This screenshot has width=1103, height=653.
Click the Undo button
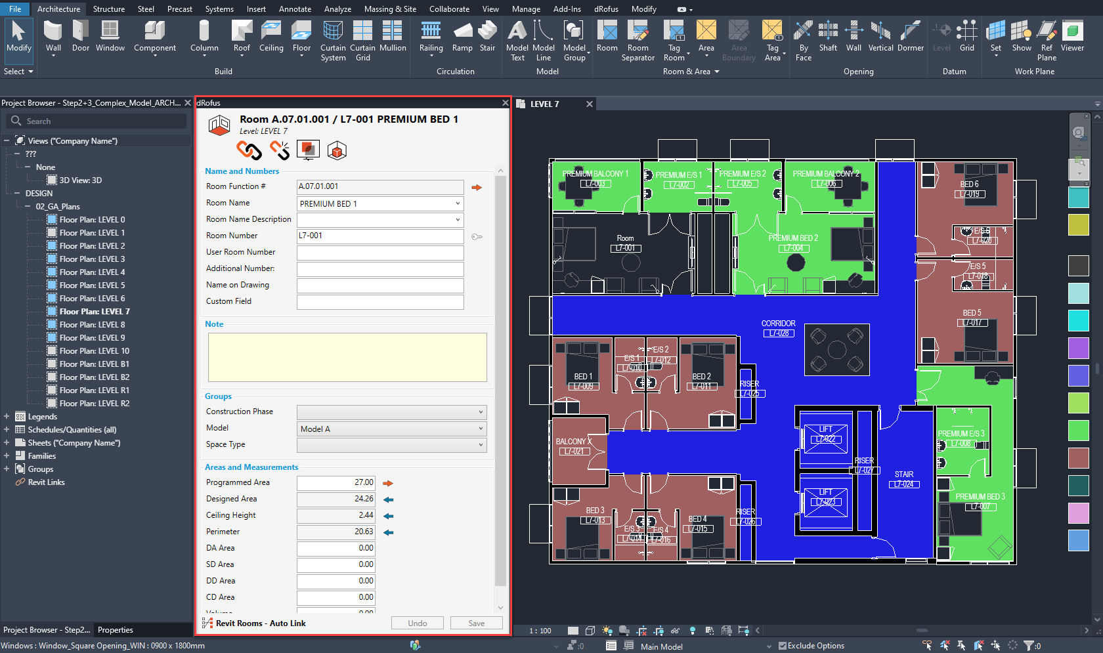click(417, 623)
